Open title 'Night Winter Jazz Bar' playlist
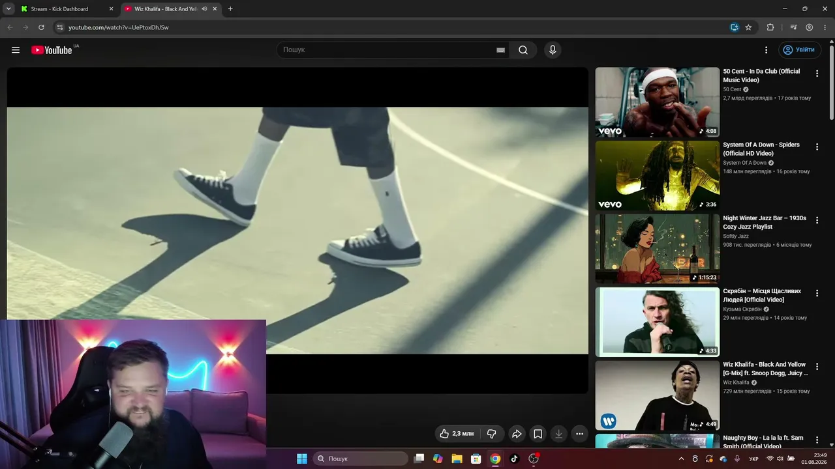 [765, 222]
